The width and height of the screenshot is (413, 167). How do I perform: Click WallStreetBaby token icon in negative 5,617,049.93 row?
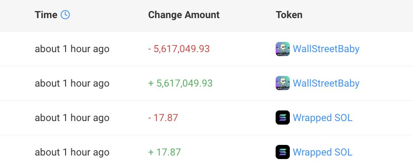[x=283, y=49]
